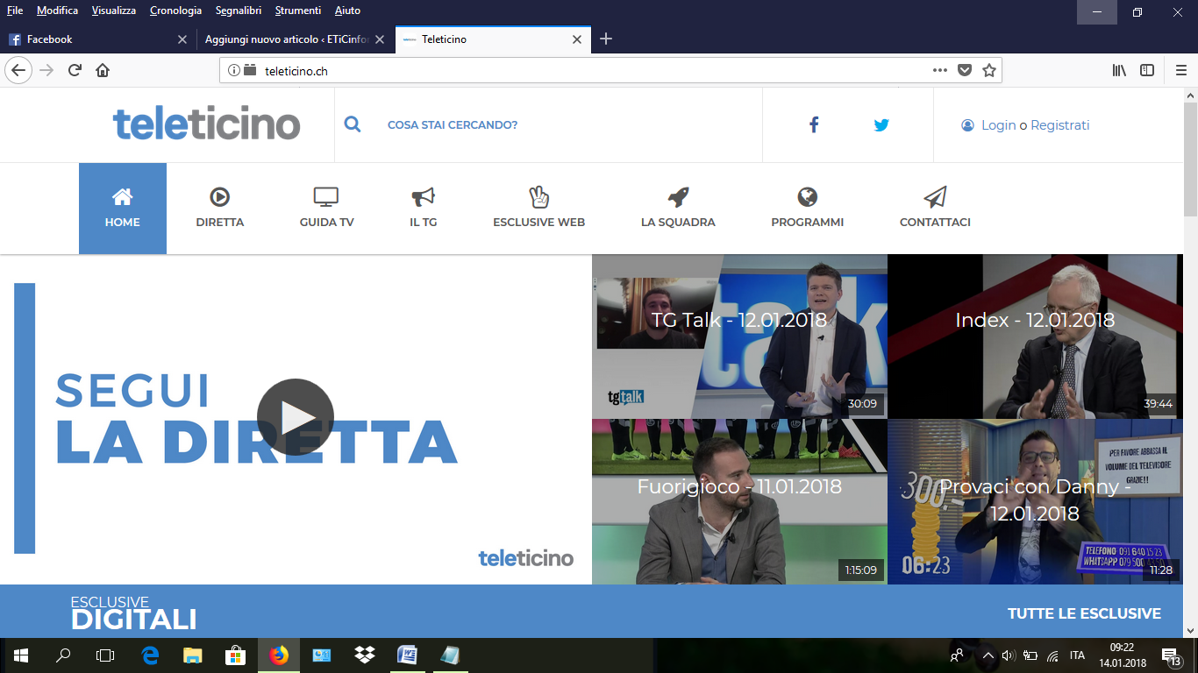
Task: Open TG Talk 12.01.2018 video
Action: click(x=739, y=336)
